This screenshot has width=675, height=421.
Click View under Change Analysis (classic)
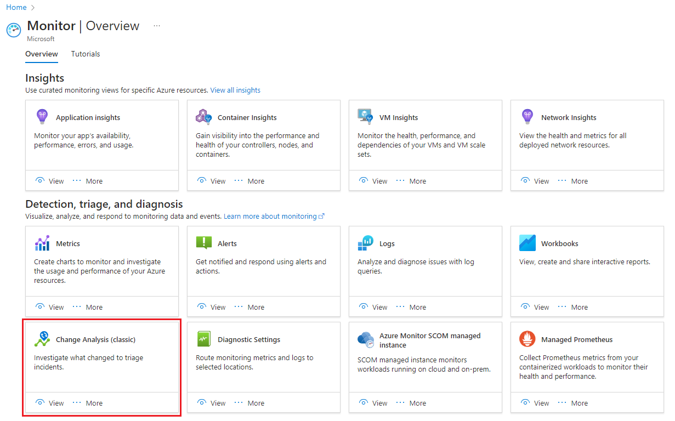coord(50,403)
